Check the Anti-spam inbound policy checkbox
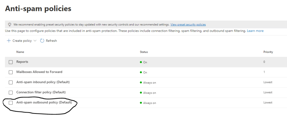The image size is (287, 124). (11, 82)
